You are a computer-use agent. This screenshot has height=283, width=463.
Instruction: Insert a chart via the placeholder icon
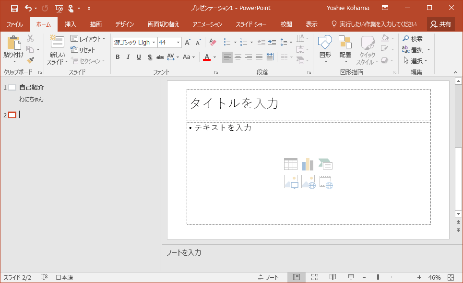pyautogui.click(x=308, y=164)
